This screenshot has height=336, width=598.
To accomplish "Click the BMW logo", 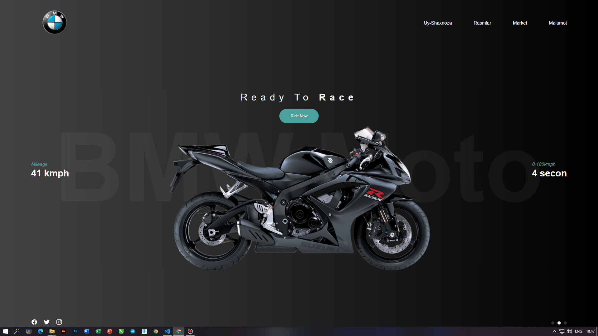I will coord(55,22).
